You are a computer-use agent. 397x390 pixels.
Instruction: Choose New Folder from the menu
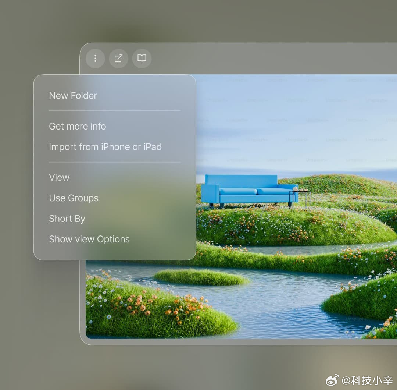pyautogui.click(x=73, y=96)
